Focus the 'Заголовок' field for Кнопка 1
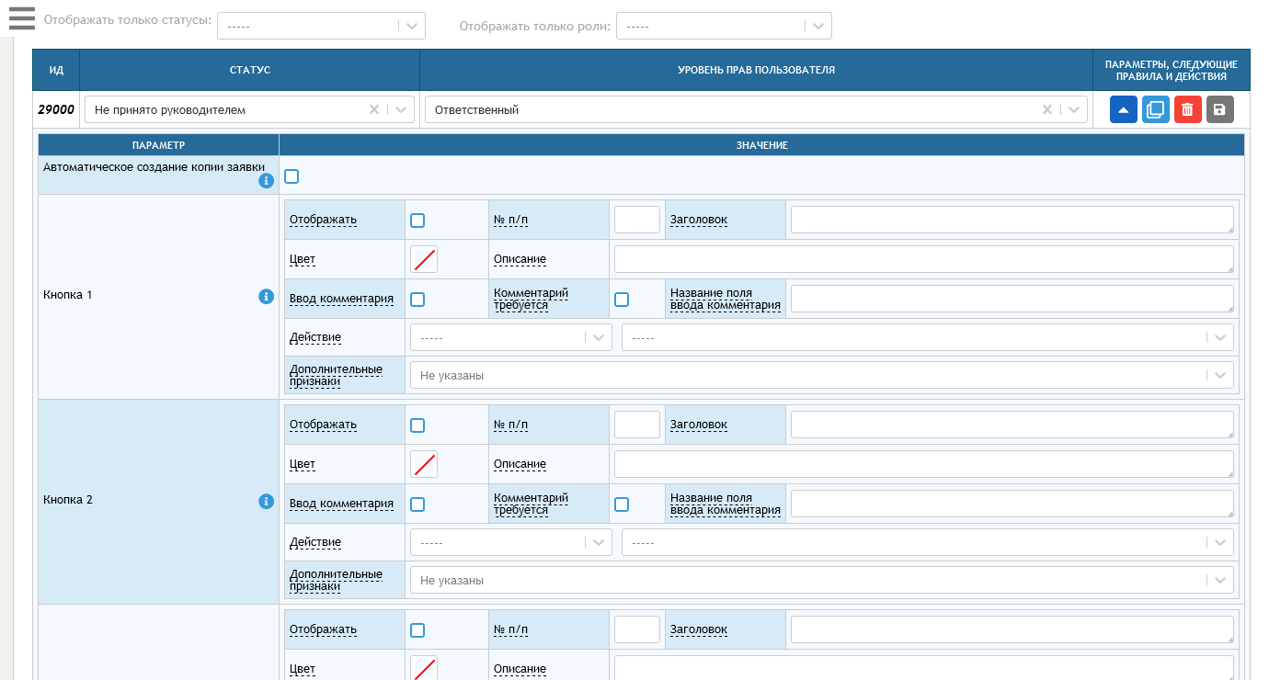The image size is (1269, 680). click(x=1012, y=220)
